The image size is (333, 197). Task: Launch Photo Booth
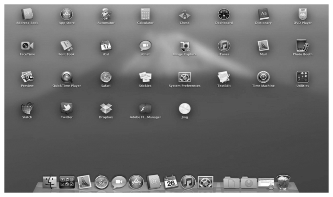pyautogui.click(x=303, y=46)
